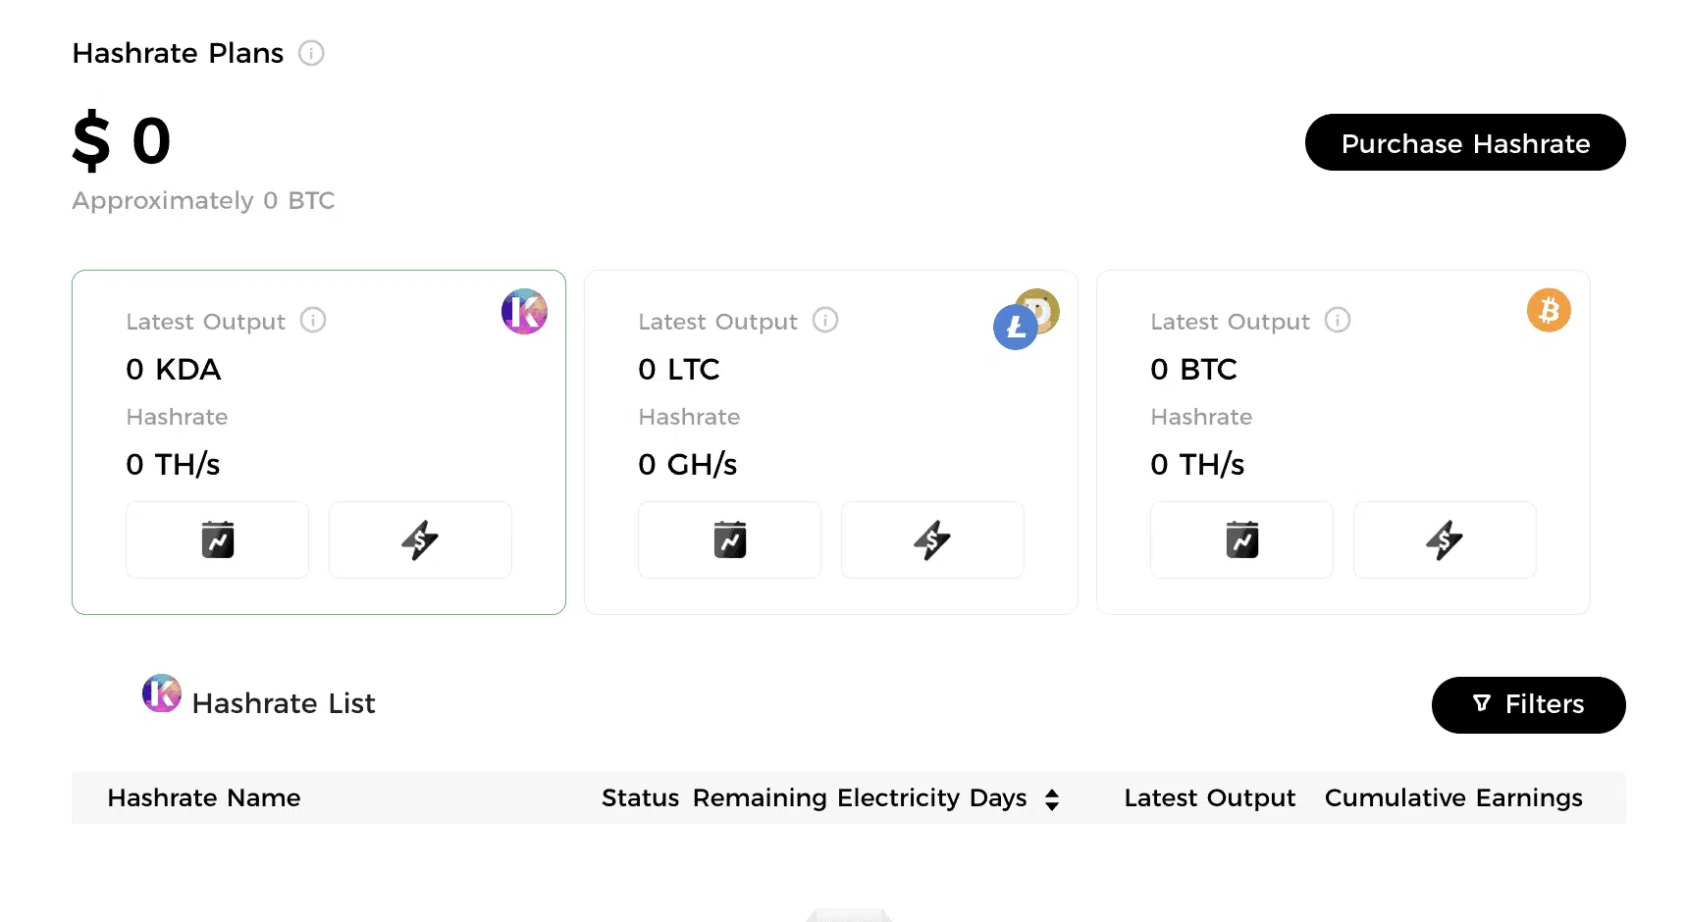Open BTC card output chart calendar icon
This screenshot has width=1686, height=922.
[x=1241, y=539]
